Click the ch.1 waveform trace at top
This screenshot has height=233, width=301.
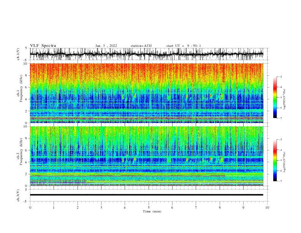click(x=146, y=54)
